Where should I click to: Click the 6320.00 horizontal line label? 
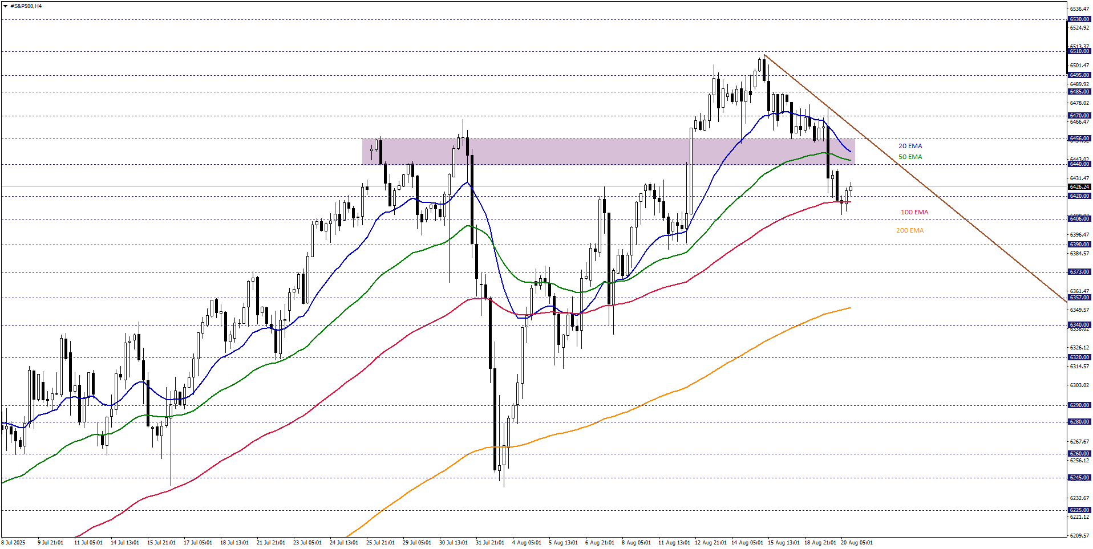pyautogui.click(x=1079, y=357)
